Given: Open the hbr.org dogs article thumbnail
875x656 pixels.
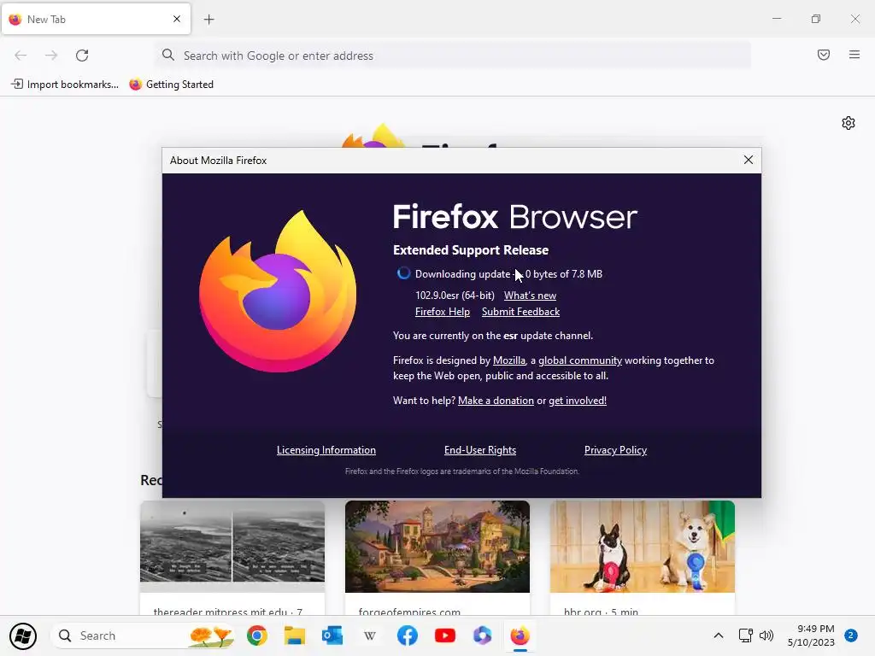Looking at the screenshot, I should (x=643, y=546).
